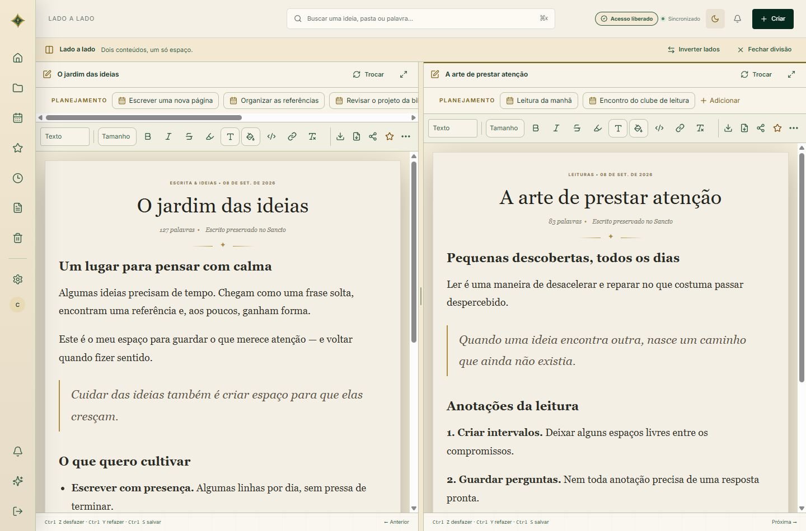The height and width of the screenshot is (531, 806).
Task: Click Inverter lados button
Action: (x=694, y=49)
